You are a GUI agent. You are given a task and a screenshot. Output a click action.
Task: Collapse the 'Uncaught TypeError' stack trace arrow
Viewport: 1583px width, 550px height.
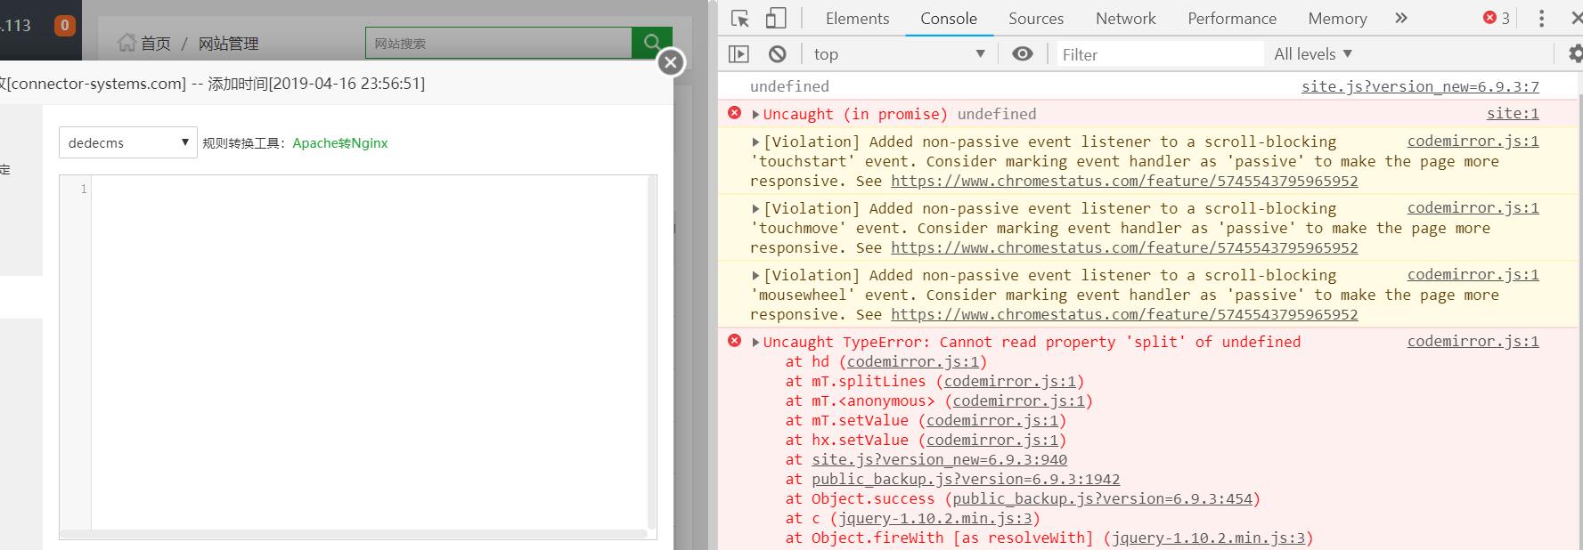[755, 342]
